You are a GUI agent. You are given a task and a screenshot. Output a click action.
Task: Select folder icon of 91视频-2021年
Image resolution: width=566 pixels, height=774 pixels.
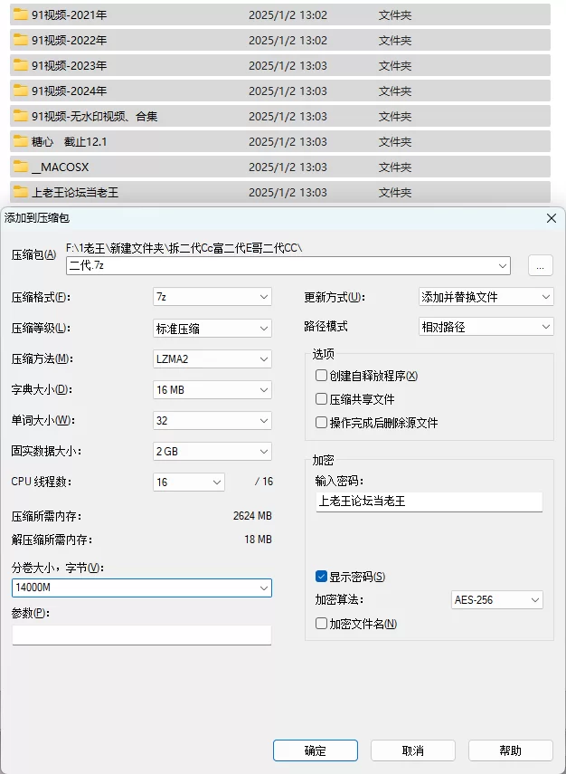20,14
